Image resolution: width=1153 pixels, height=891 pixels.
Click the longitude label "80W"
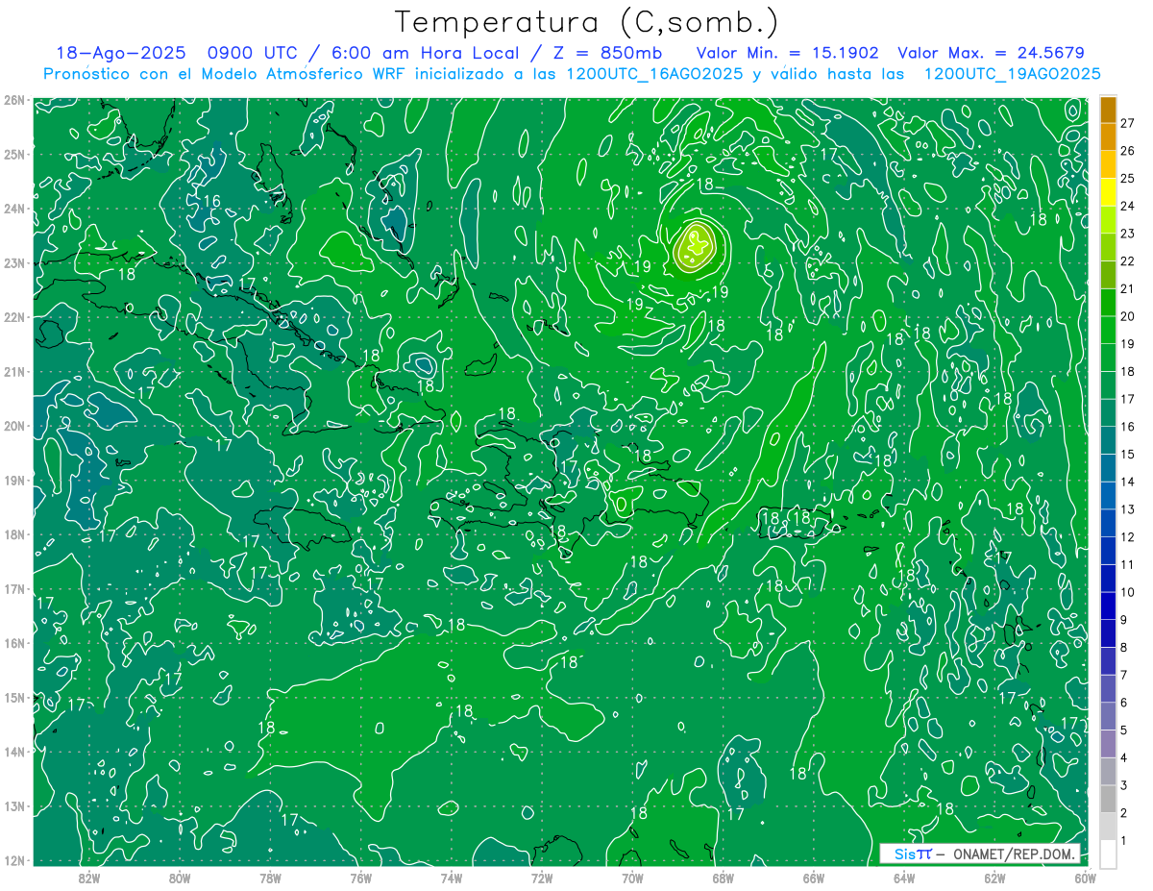180,879
